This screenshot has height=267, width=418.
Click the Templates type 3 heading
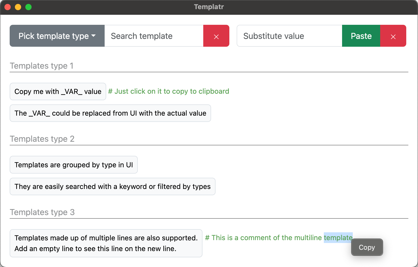(42, 212)
